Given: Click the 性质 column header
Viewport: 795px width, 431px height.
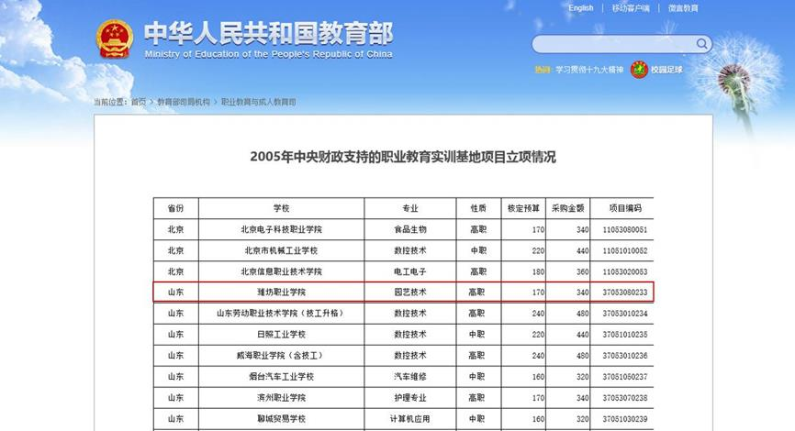Looking at the screenshot, I should click(x=478, y=208).
